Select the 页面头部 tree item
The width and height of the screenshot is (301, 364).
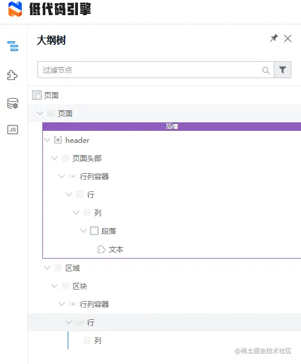tap(87, 158)
